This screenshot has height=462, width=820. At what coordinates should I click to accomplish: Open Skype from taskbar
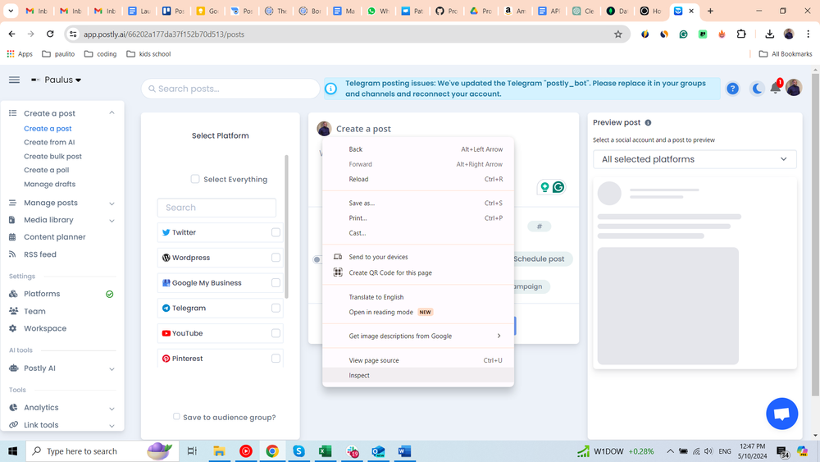tap(298, 451)
